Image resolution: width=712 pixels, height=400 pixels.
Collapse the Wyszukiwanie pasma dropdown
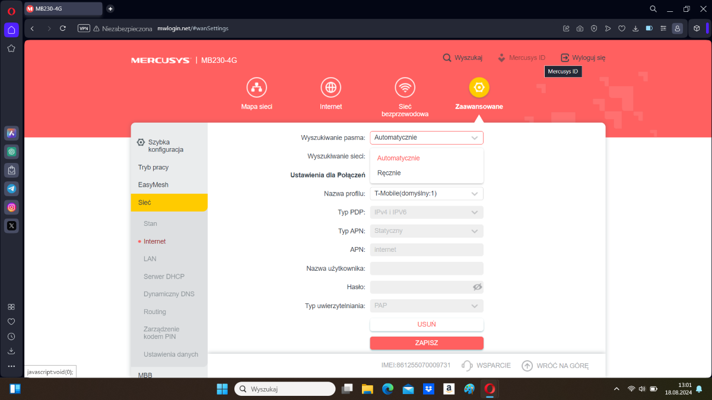[x=474, y=138]
